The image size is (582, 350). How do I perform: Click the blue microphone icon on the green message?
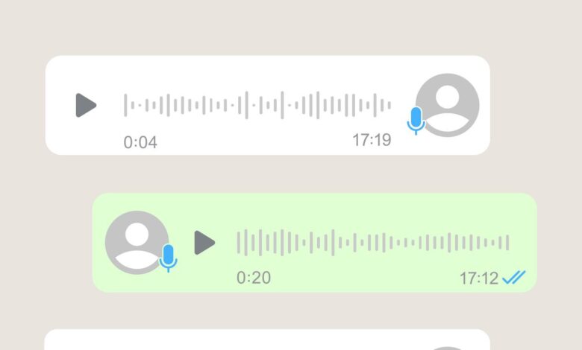(168, 258)
